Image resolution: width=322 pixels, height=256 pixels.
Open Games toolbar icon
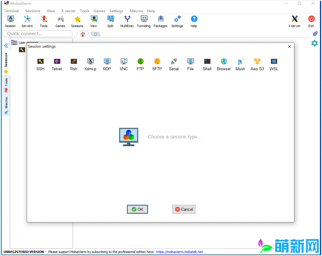(60, 21)
